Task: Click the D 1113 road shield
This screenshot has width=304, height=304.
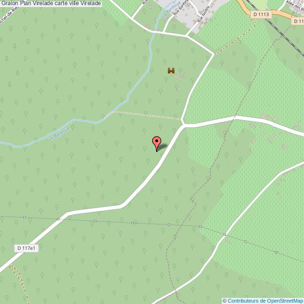Action: point(261,14)
